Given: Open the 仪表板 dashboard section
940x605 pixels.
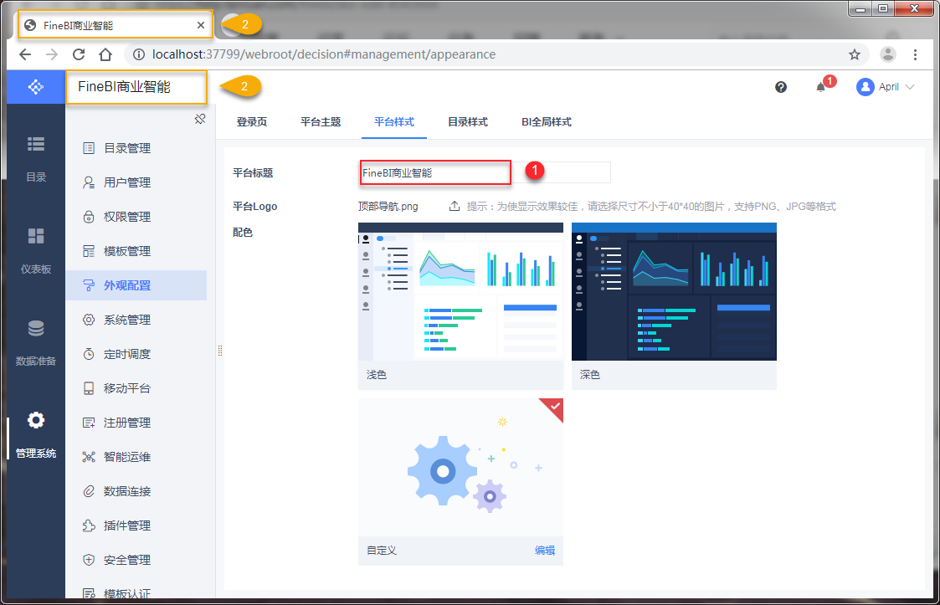Looking at the screenshot, I should click(x=36, y=251).
